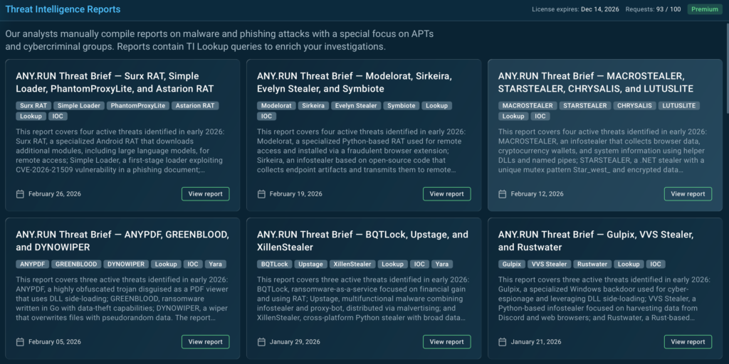The image size is (729, 364).
Task: Click the Premium license badge
Action: click(x=704, y=9)
